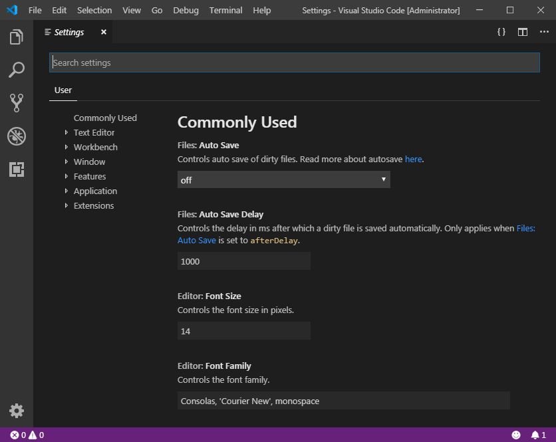Click the Files: Auto Save setting title

[208, 146]
